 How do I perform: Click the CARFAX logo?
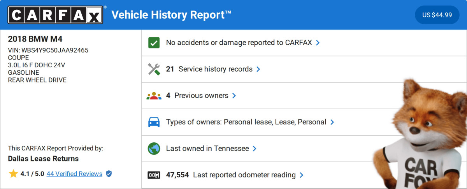[x=56, y=15]
